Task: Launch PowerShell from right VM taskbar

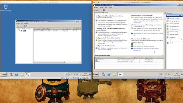Action: pyautogui.click(x=109, y=74)
